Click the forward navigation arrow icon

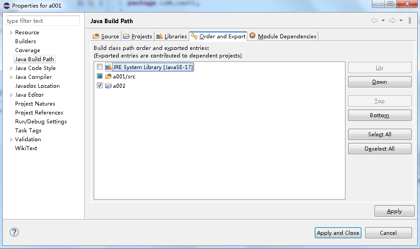click(x=392, y=20)
